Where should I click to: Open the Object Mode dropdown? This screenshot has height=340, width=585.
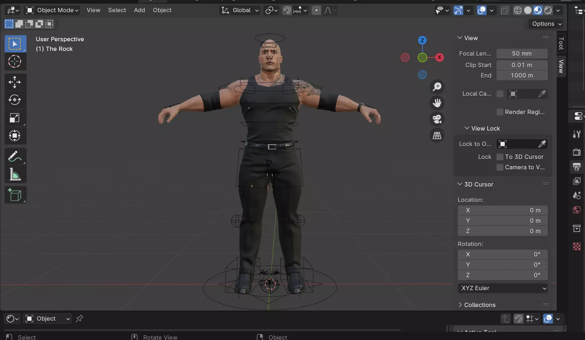52,10
